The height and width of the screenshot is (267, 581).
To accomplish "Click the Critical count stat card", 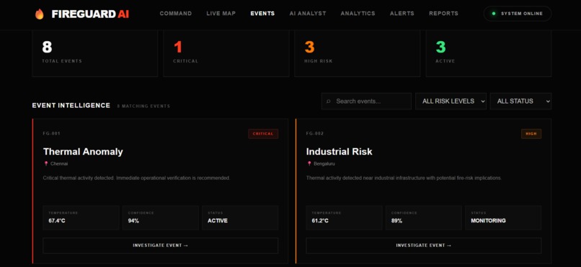I will pos(226,53).
